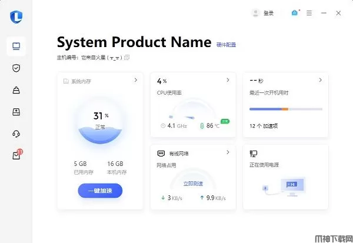Click the ethernet port icon beside 有线网络
353x243 pixels.
161,154
